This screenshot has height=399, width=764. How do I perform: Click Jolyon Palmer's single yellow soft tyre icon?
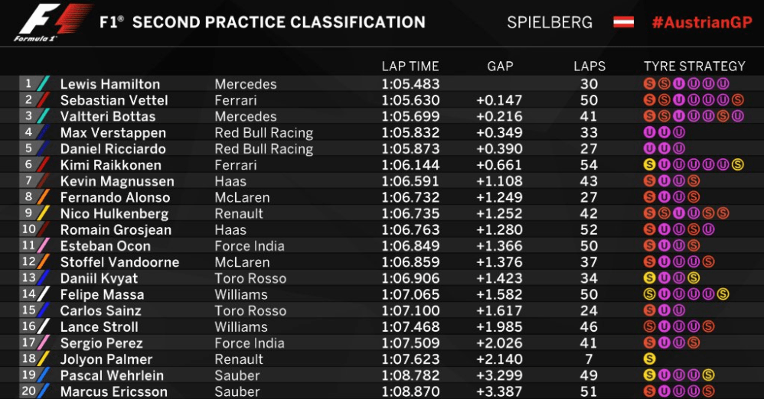click(649, 359)
